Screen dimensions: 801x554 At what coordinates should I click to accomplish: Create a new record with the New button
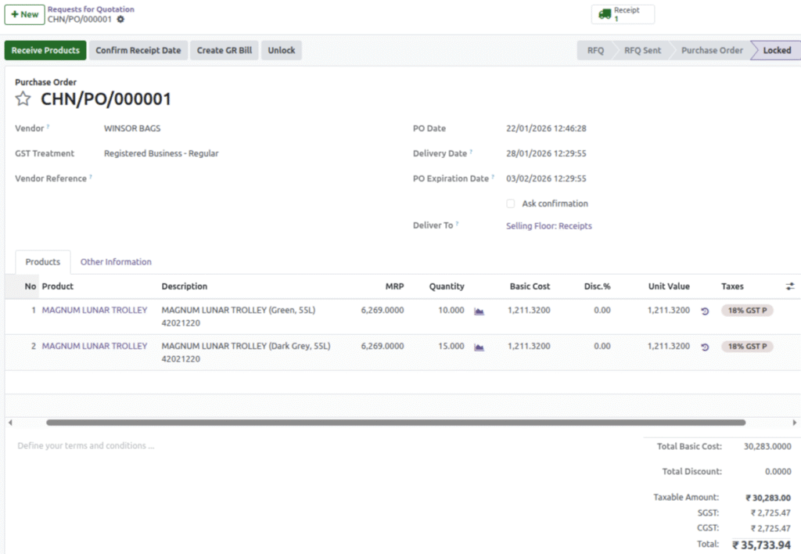(x=24, y=14)
